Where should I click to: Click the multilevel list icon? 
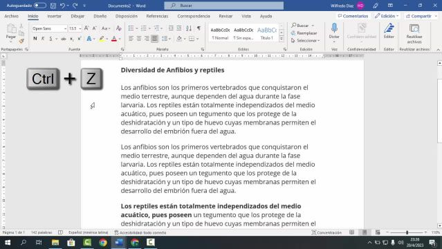(x=157, y=28)
